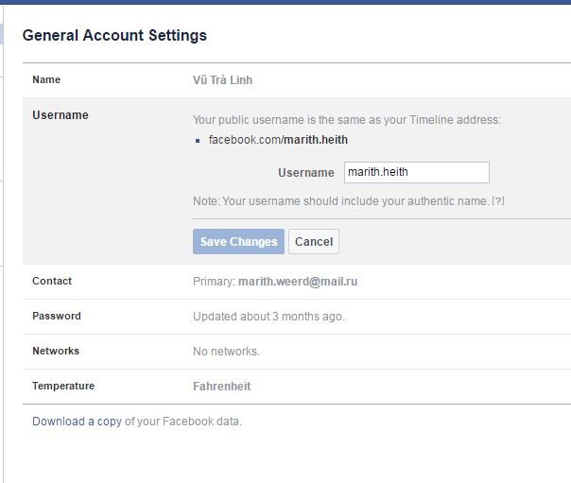
Task: Click Download a copy link
Action: [x=77, y=422]
